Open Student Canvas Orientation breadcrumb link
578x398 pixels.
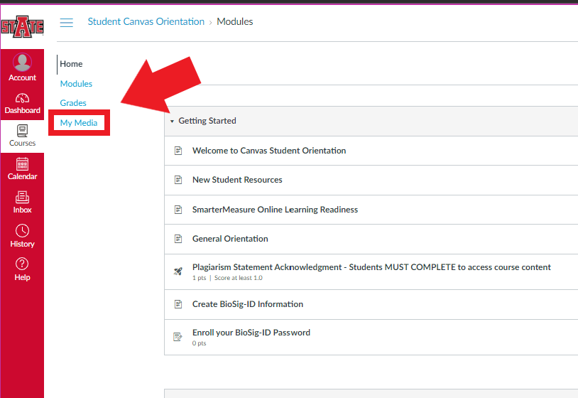click(x=146, y=21)
